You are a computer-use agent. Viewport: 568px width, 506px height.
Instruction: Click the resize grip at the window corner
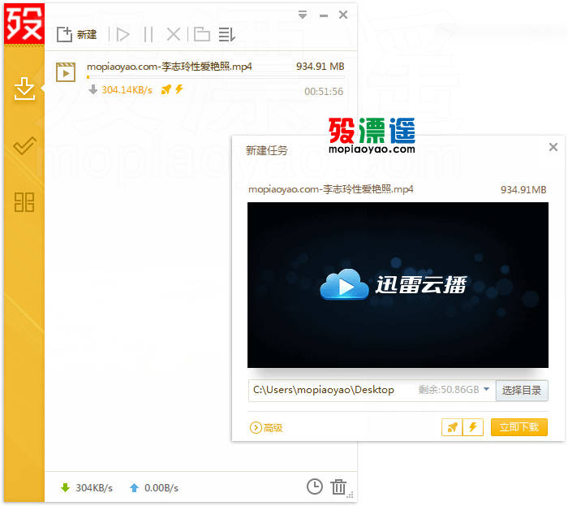pyautogui.click(x=350, y=495)
